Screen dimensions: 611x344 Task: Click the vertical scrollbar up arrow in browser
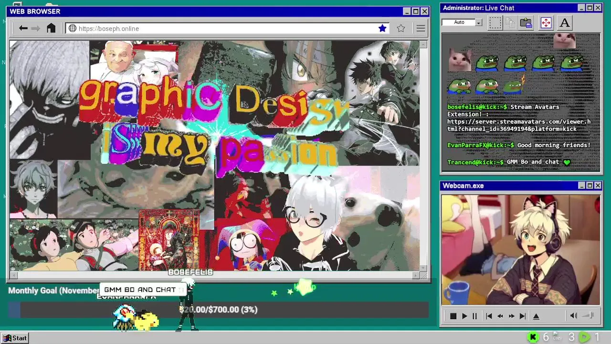click(x=424, y=44)
